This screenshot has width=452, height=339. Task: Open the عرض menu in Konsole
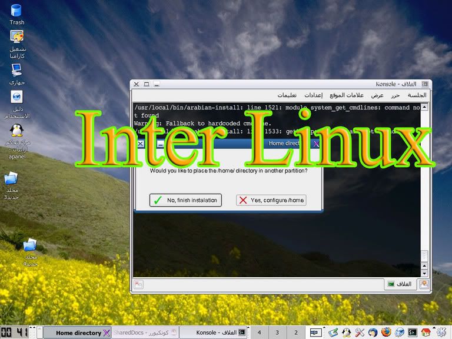[377, 95]
